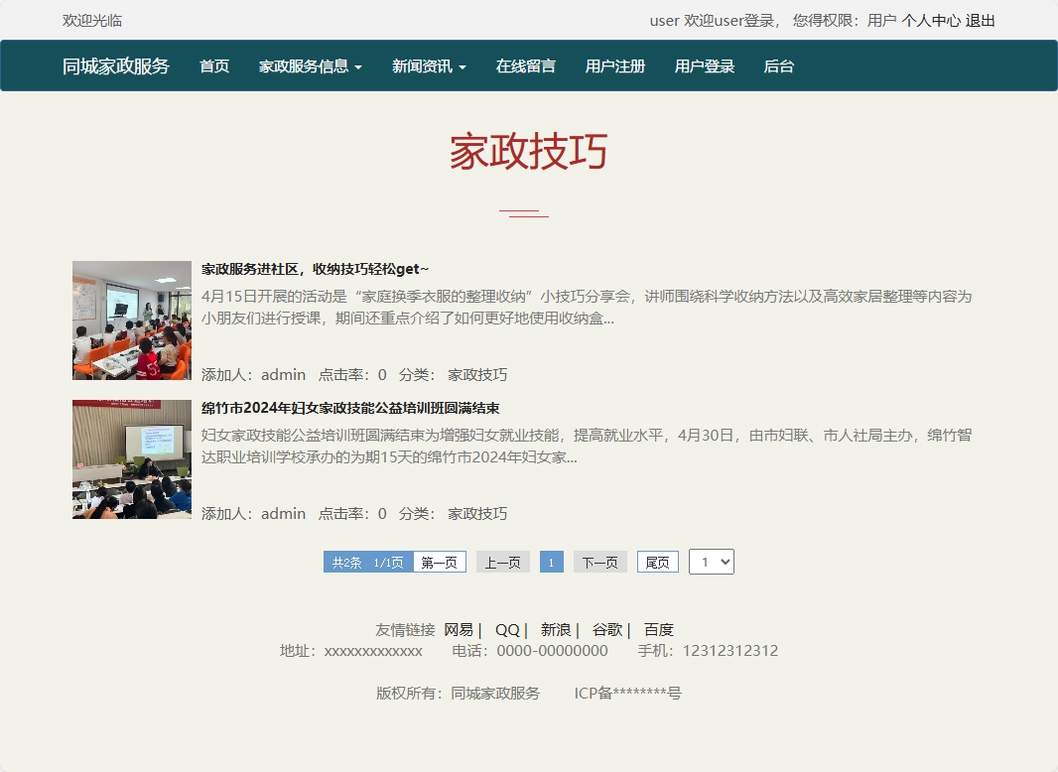Jump to 尾页 last page
1058x772 pixels.
point(657,561)
